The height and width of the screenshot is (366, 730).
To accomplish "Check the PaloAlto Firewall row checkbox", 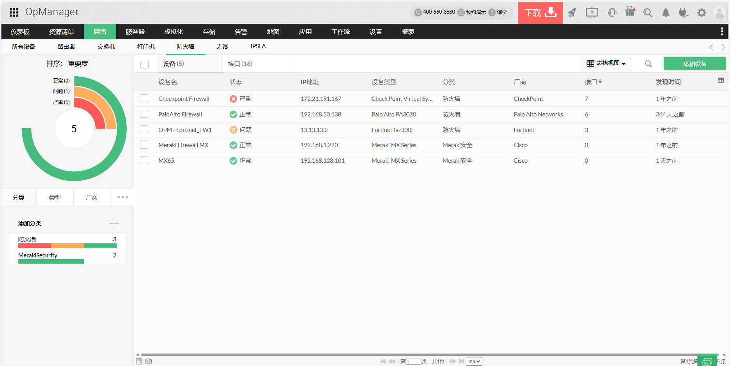I will (x=144, y=114).
